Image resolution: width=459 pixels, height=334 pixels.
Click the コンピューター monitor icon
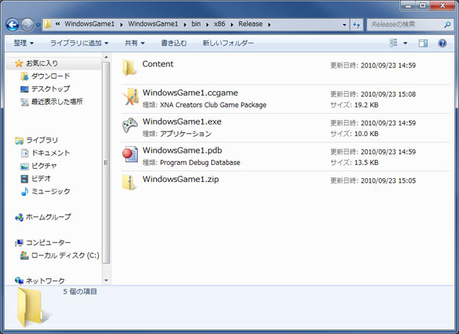[19, 243]
